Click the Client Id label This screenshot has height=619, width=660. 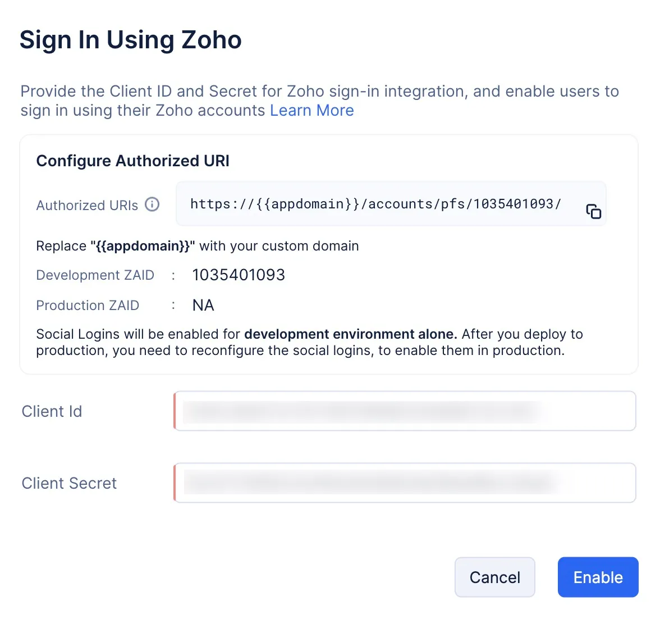click(52, 412)
